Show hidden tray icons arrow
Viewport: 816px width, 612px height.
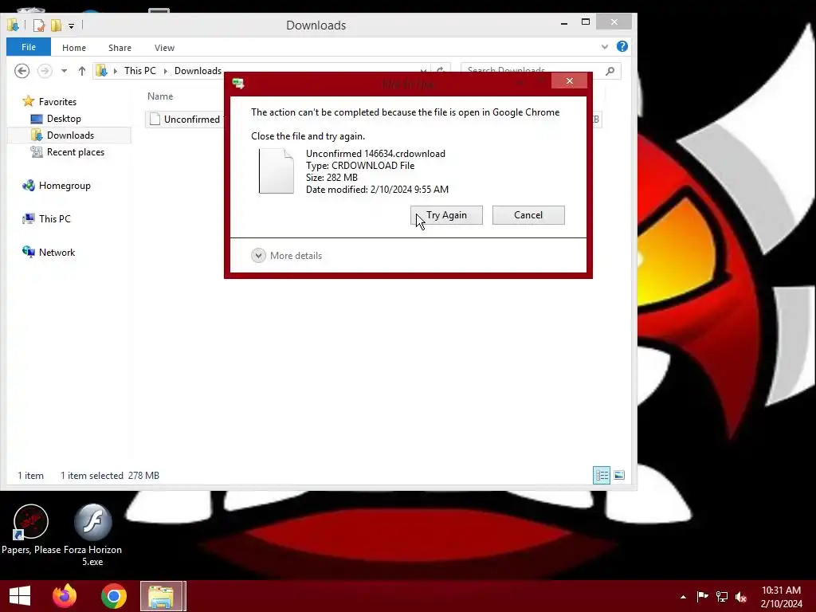tap(683, 597)
